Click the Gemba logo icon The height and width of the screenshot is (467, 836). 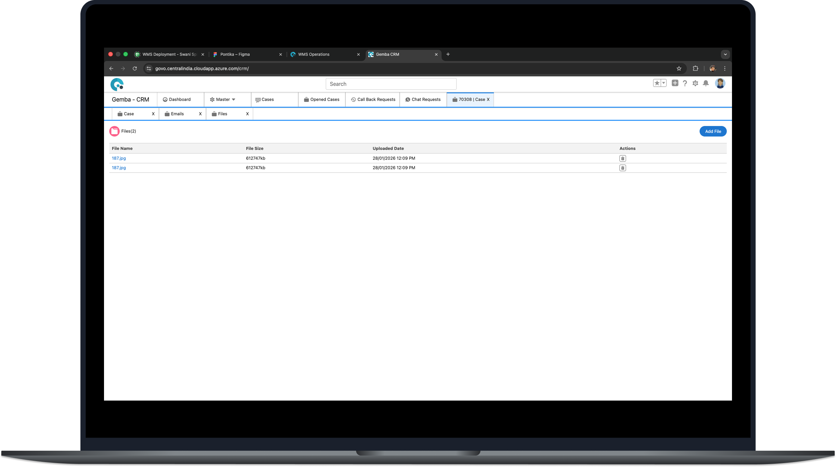117,84
